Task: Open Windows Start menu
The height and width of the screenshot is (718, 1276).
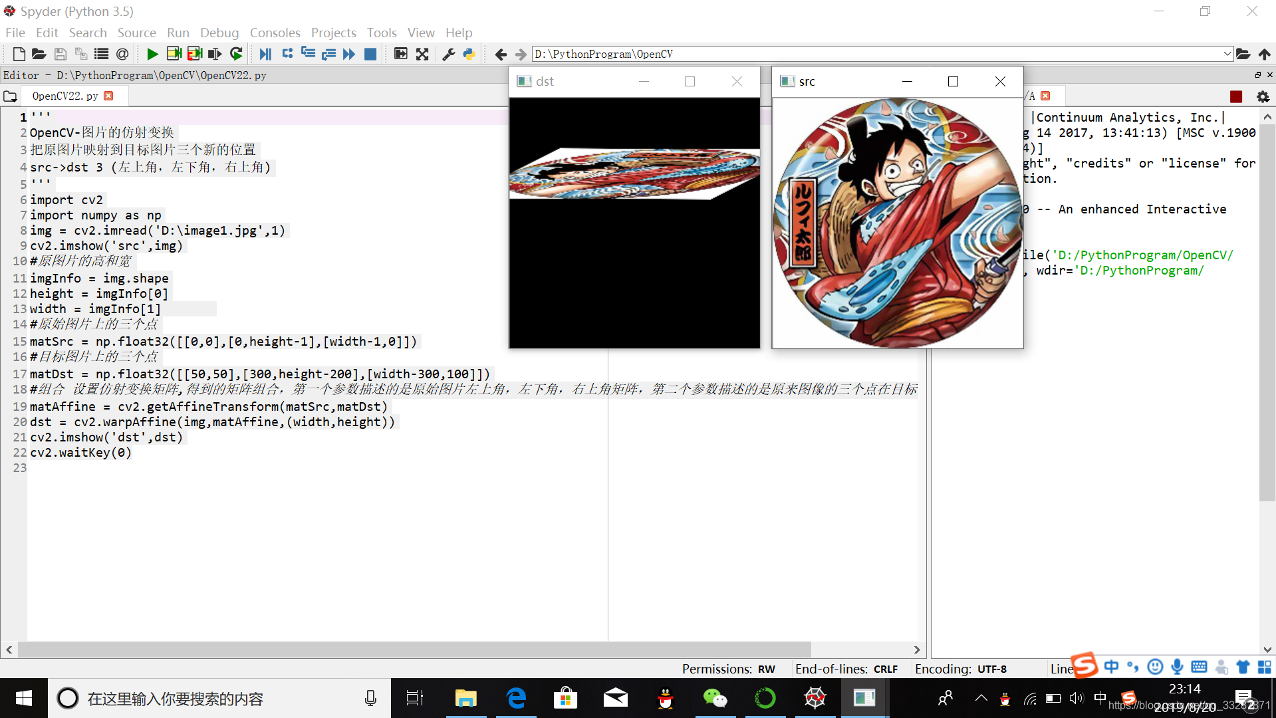Action: click(24, 698)
